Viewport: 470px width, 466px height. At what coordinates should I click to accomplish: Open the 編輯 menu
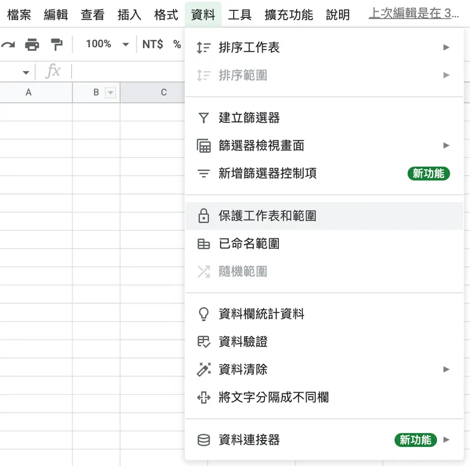(56, 15)
